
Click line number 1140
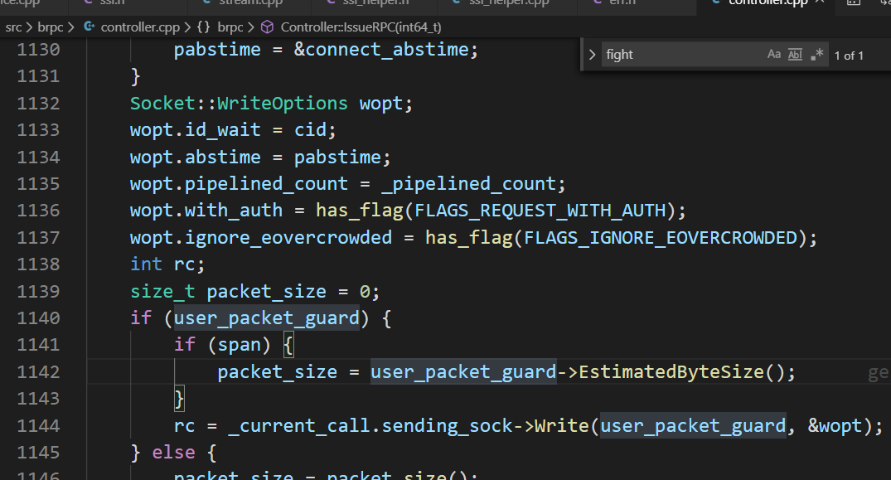pos(38,318)
